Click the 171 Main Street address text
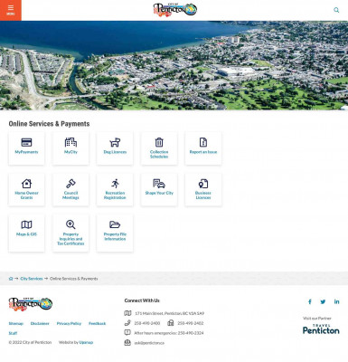348x362 pixels. click(169, 313)
